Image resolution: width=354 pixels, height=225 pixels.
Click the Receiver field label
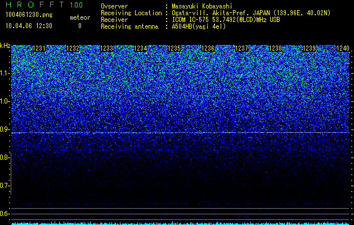coord(114,20)
